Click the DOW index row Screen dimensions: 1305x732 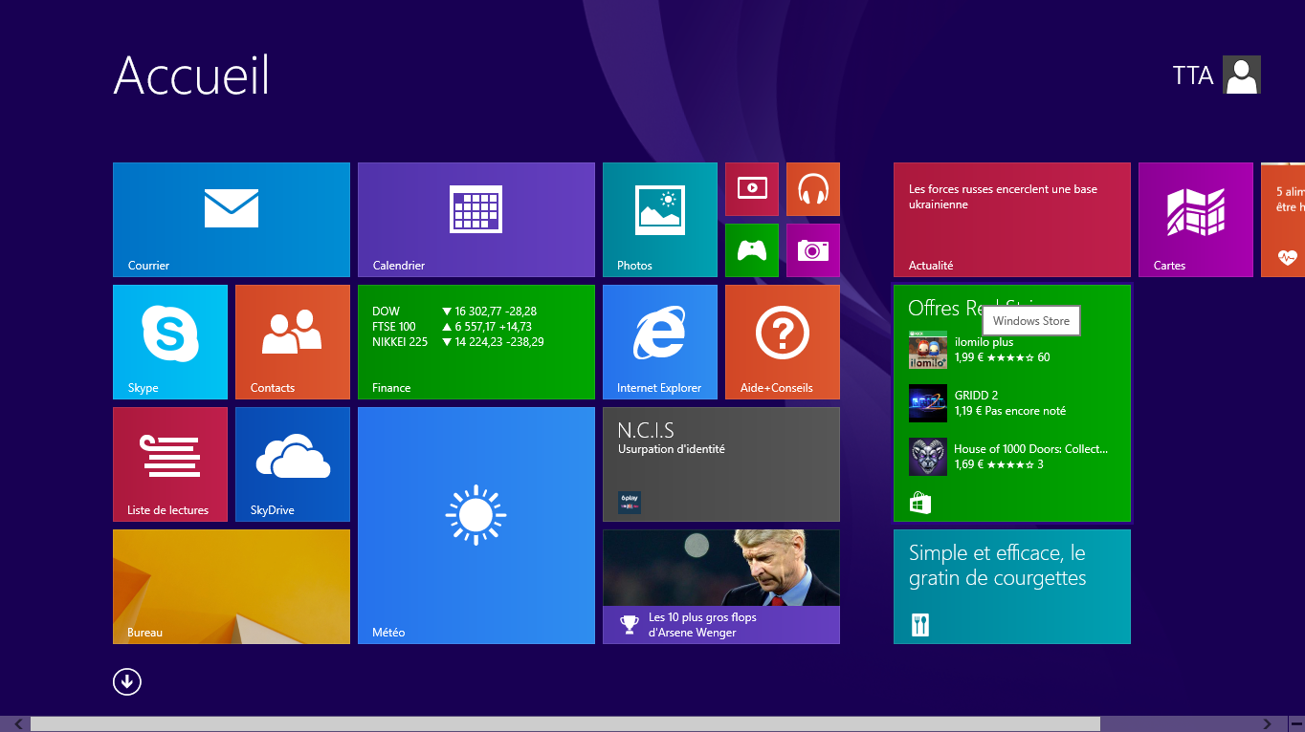click(x=454, y=312)
